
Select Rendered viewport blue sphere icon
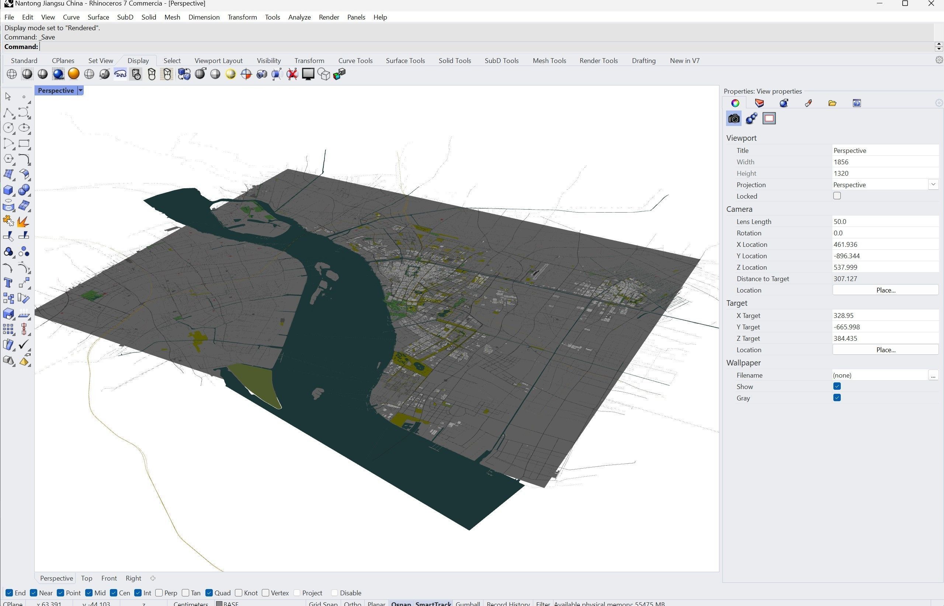click(58, 74)
